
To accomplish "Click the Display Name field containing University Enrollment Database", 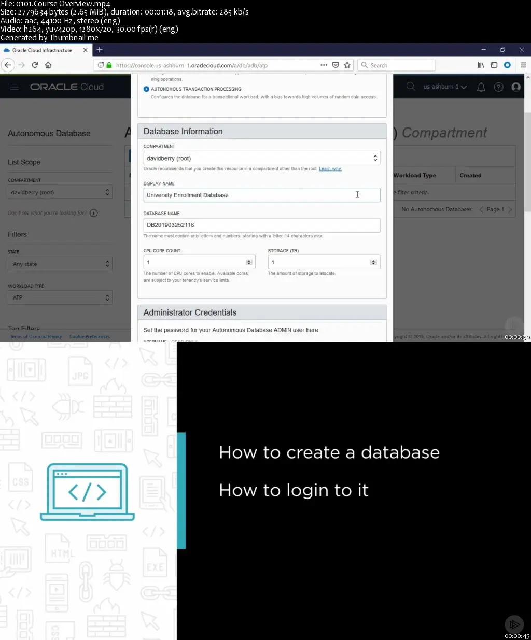I will click(x=261, y=195).
